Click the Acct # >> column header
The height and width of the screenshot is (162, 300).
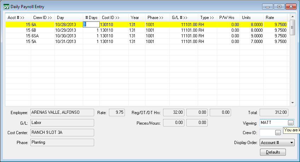point(16,17)
